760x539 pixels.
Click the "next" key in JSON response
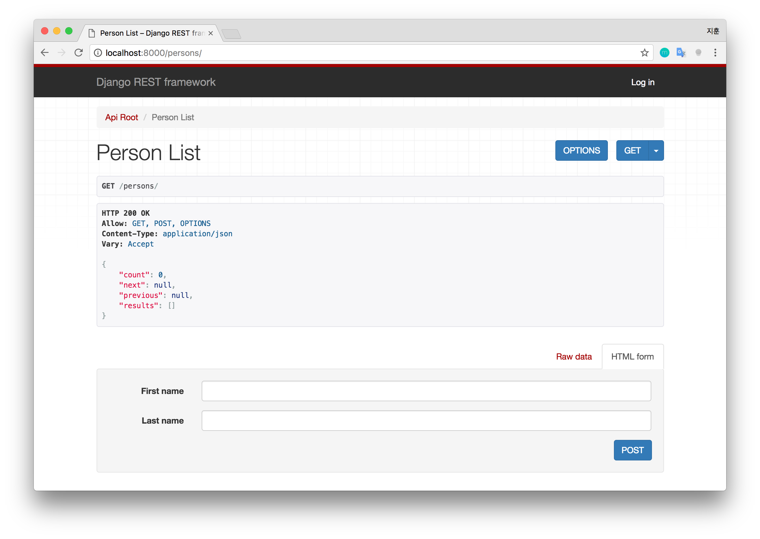pos(132,285)
